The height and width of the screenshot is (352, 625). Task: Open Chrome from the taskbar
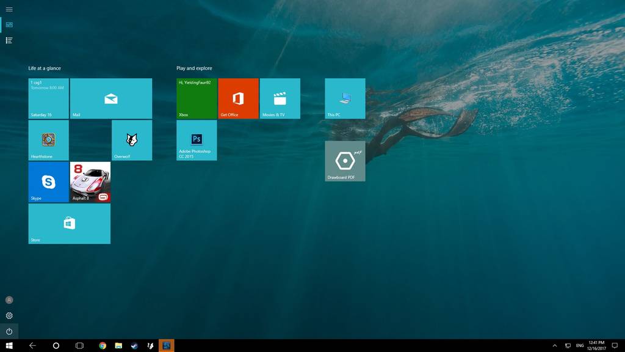coord(103,346)
